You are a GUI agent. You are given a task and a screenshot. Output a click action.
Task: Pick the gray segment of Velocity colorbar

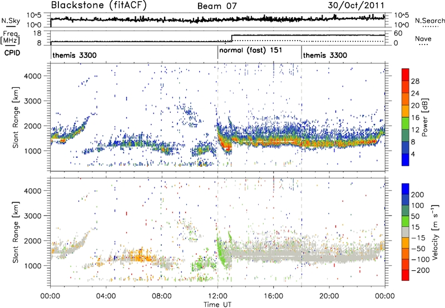click(x=406, y=232)
